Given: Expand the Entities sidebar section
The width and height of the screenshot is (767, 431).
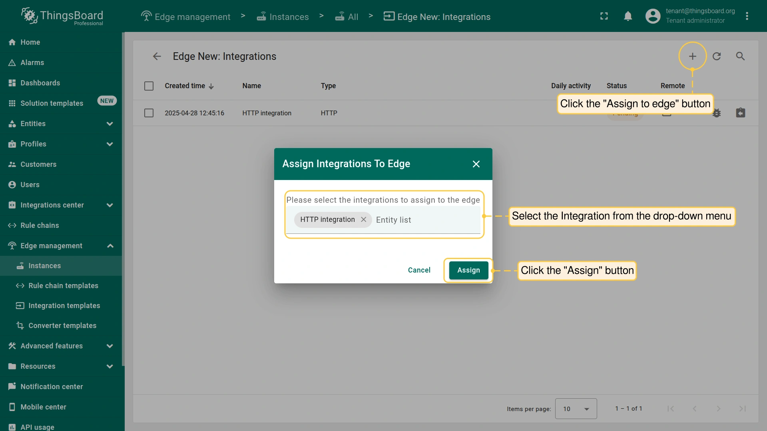Looking at the screenshot, I should (x=110, y=124).
